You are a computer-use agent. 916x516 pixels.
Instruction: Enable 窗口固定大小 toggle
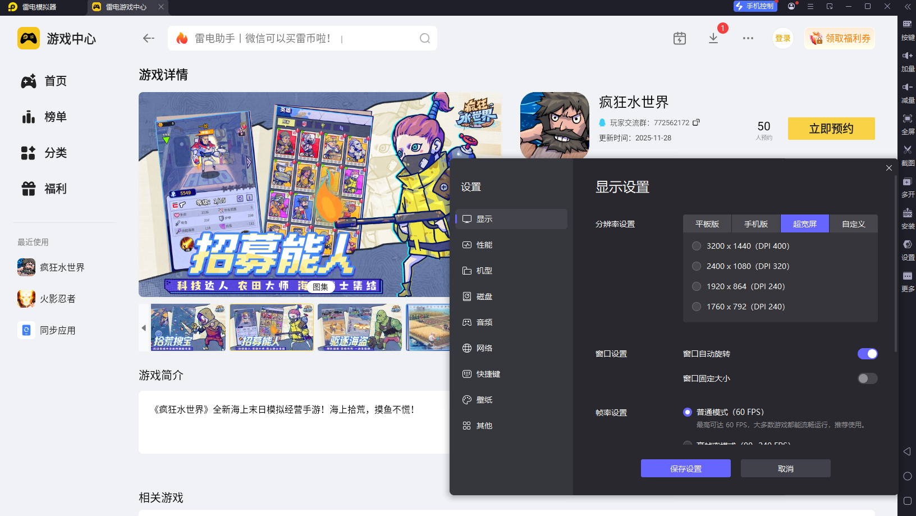coord(867,378)
